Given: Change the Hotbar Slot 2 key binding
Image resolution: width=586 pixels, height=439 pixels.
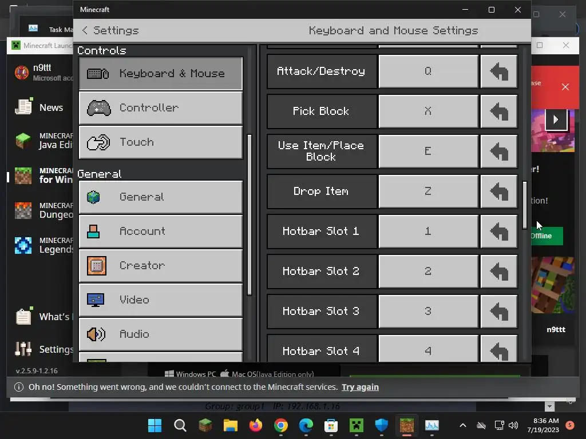Looking at the screenshot, I should (x=428, y=271).
